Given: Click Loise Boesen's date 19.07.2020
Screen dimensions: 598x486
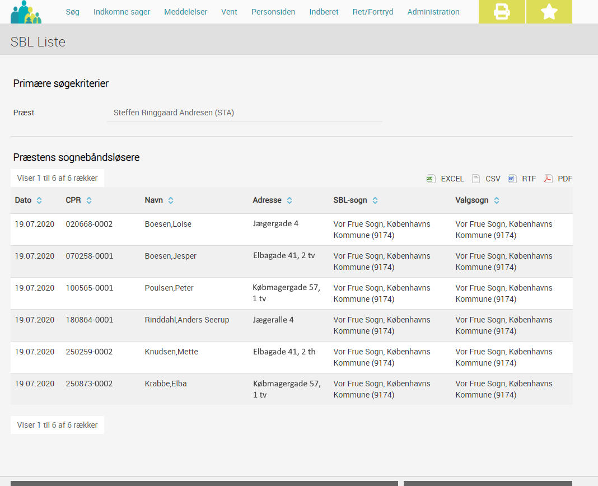Looking at the screenshot, I should pyautogui.click(x=35, y=224).
